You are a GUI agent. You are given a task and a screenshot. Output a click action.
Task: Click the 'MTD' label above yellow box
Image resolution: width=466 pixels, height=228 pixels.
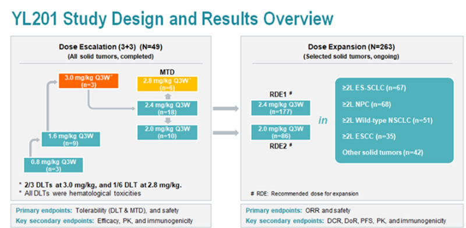[x=167, y=73]
